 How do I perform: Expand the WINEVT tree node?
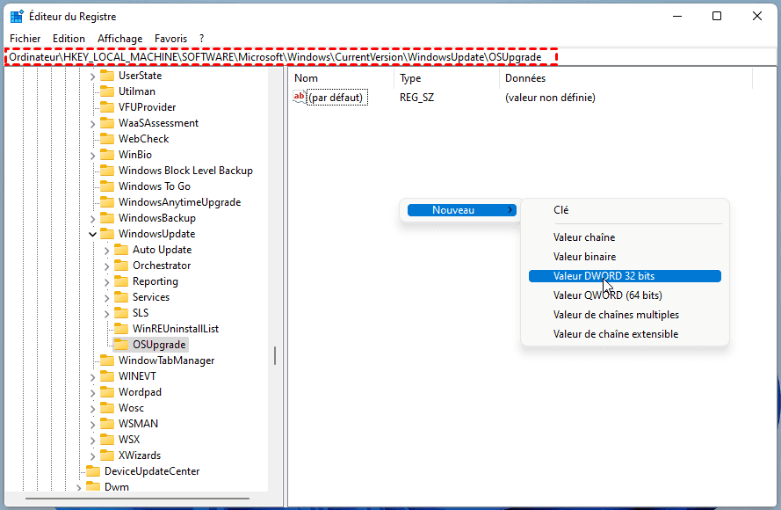[92, 377]
